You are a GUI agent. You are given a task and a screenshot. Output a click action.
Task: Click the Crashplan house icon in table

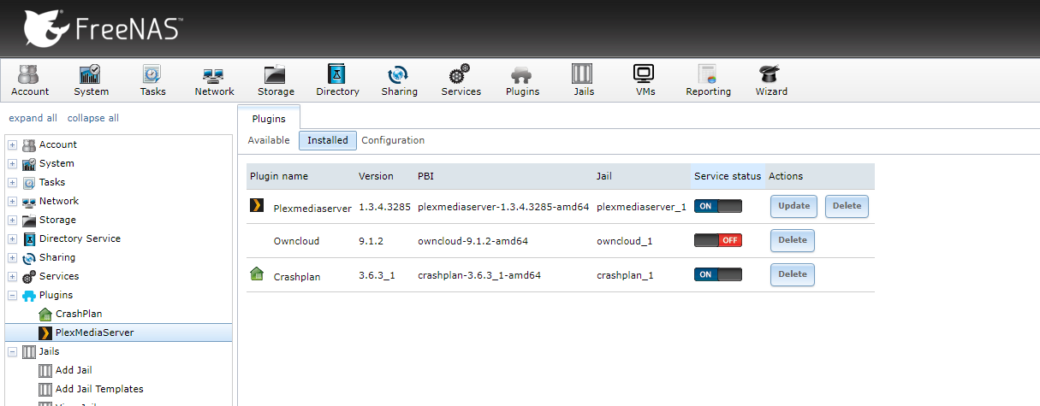pyautogui.click(x=256, y=274)
